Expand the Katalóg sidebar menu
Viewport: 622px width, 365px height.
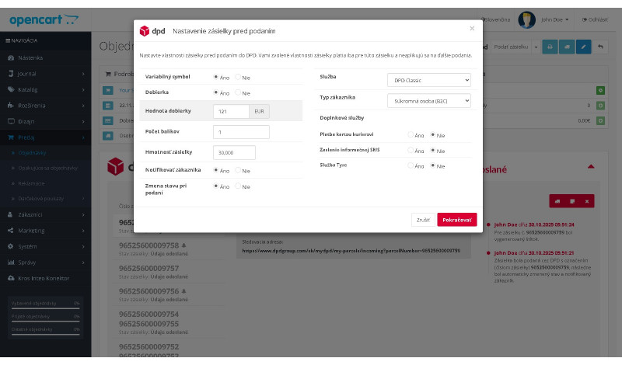click(46, 89)
